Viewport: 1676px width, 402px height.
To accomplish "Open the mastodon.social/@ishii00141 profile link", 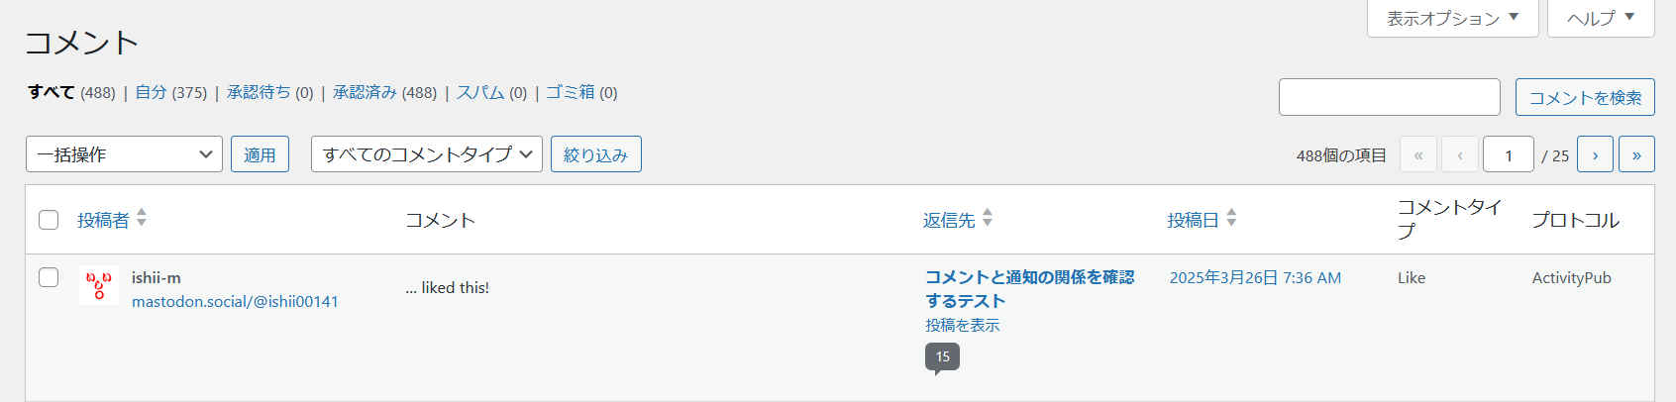I will pyautogui.click(x=235, y=301).
